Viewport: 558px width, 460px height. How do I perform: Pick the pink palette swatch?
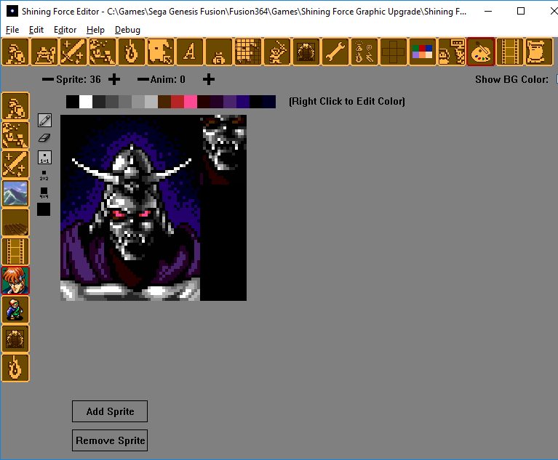click(191, 102)
